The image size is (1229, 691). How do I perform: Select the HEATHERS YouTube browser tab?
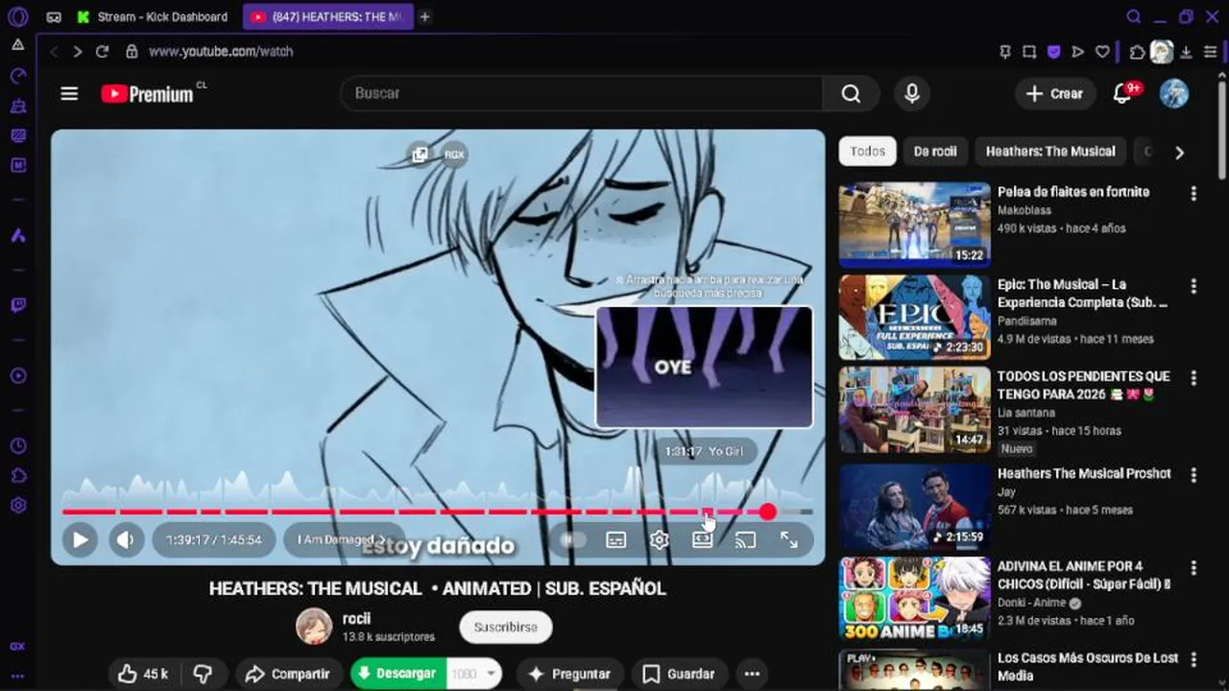tap(327, 16)
